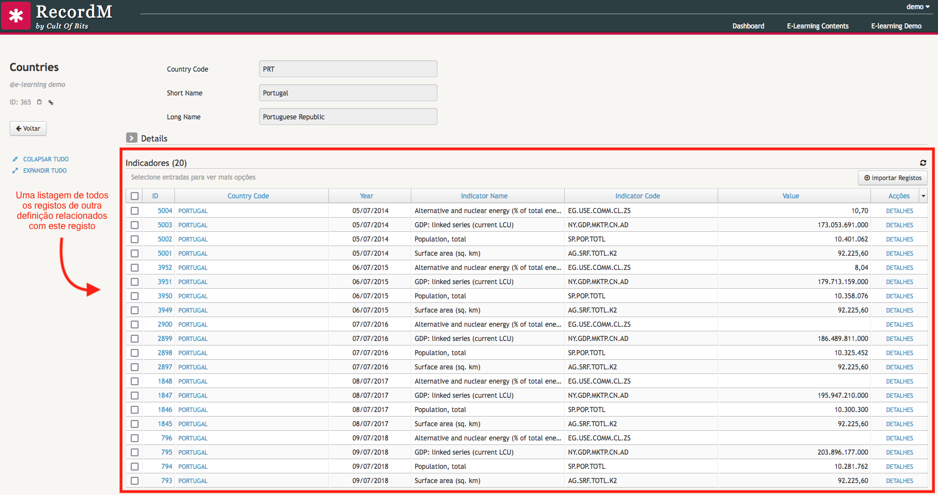The image size is (938, 495).
Task: Click value 8,04 in row 3952
Action: pos(861,268)
